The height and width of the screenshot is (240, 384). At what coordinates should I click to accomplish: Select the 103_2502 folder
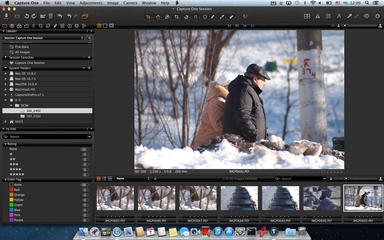click(x=33, y=116)
